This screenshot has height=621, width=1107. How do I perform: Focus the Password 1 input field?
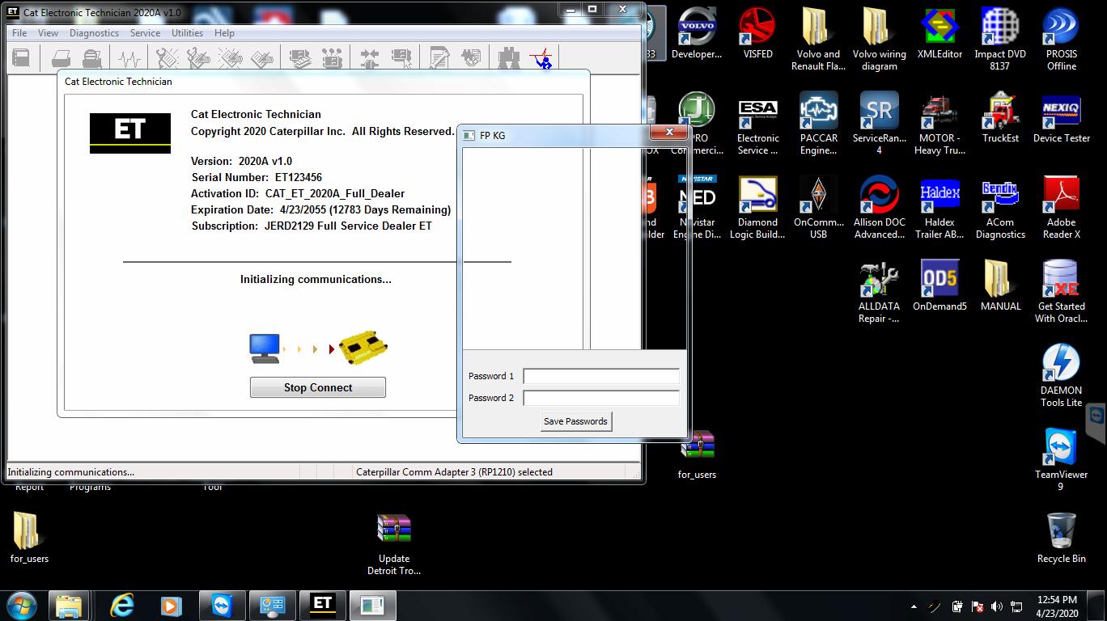[x=601, y=376]
